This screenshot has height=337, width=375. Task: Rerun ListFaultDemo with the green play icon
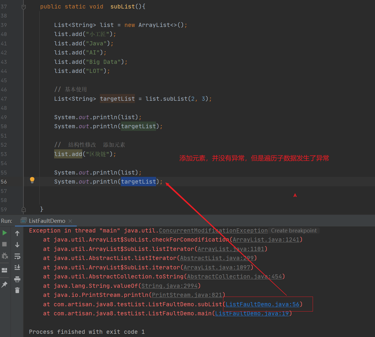(x=5, y=233)
